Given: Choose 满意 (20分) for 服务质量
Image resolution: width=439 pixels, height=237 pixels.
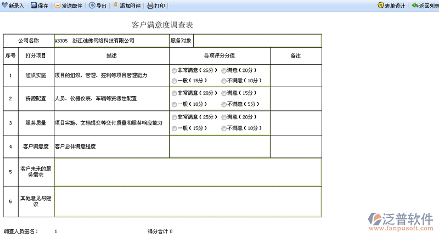Looking at the screenshot, I should pyautogui.click(x=224, y=117).
